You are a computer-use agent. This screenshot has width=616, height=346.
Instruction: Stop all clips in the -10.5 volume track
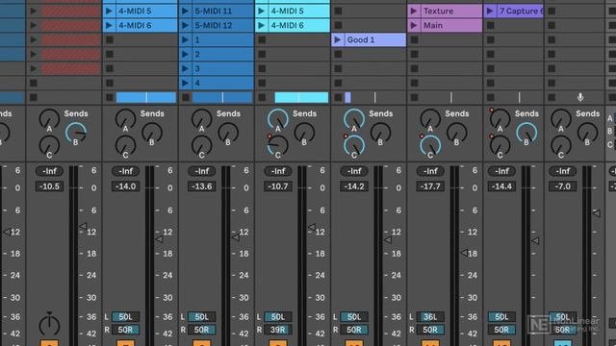pos(34,97)
